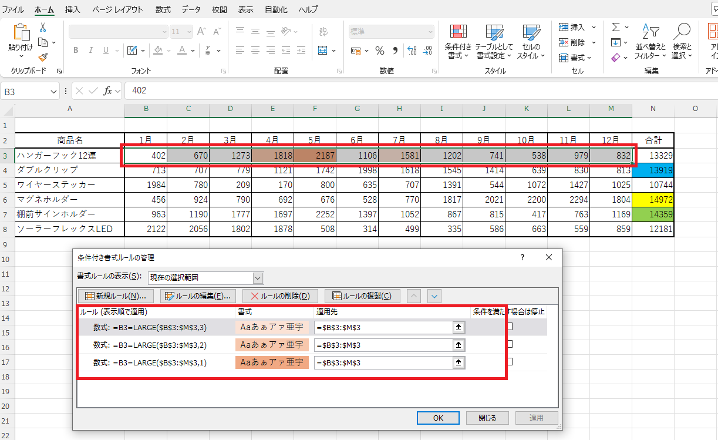The height and width of the screenshot is (440, 718).
Task: Expand the Name Box dropdown arrow
Action: (54, 90)
